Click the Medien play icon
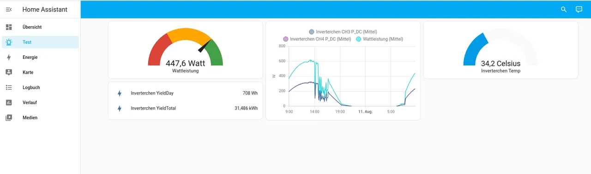Viewport: 591px width, 174px height. pyautogui.click(x=9, y=118)
